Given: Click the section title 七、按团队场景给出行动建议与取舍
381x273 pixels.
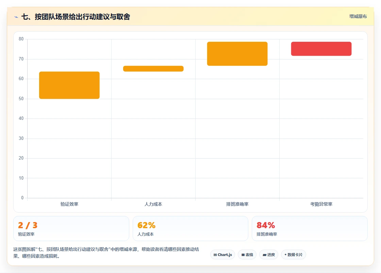Looking at the screenshot, I should [76, 17].
